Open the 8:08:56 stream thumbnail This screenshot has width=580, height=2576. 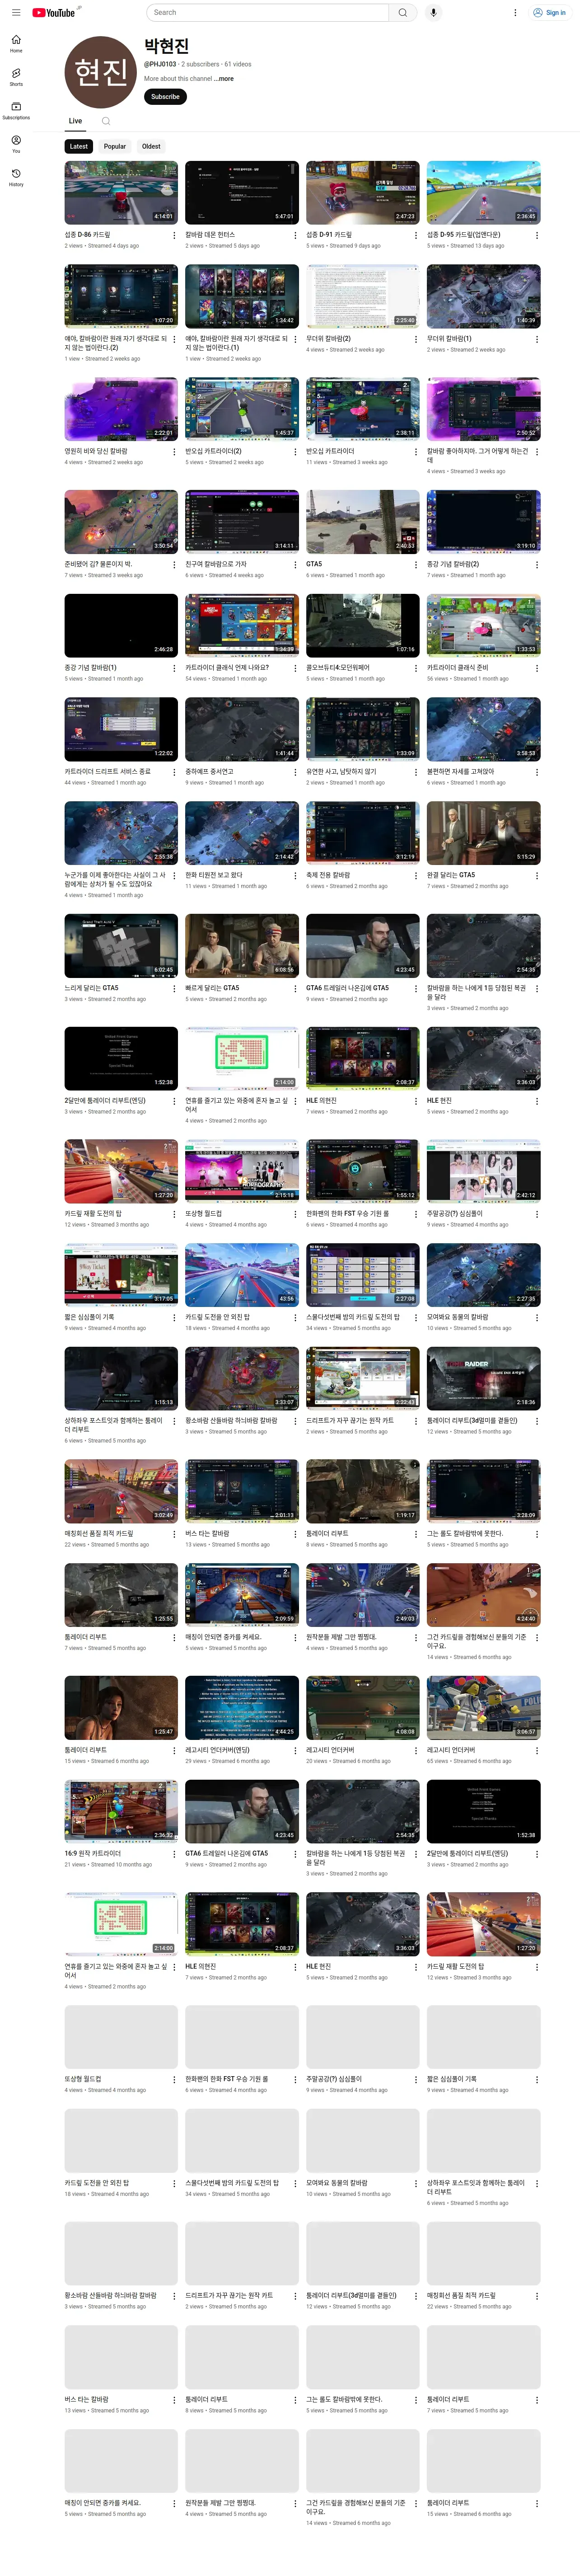click(x=241, y=946)
